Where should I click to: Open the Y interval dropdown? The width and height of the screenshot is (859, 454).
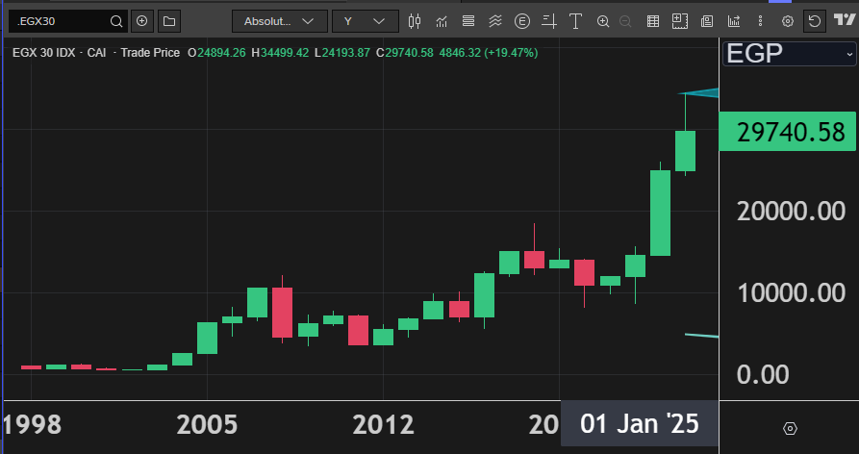click(x=365, y=21)
